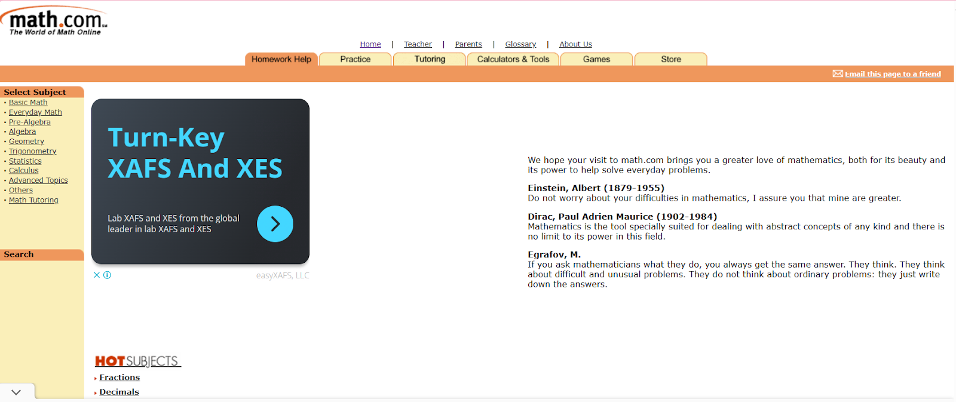956x402 pixels.
Task: Open the Tutoring tab
Action: pos(430,59)
